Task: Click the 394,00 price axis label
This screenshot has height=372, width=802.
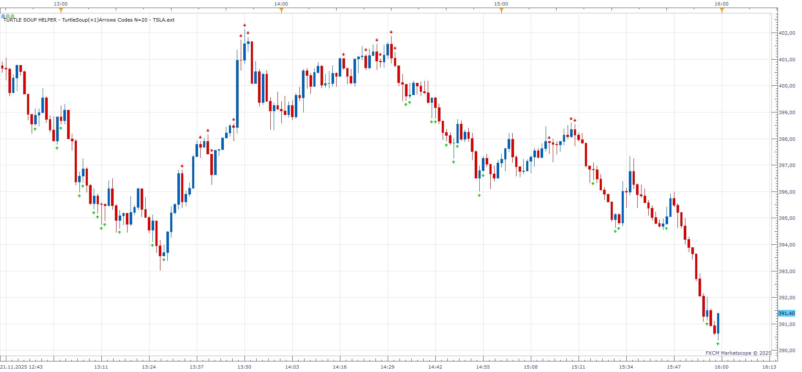Action: (787, 245)
